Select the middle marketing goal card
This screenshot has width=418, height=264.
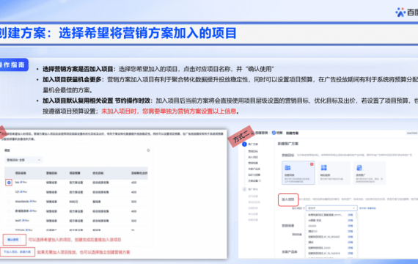pos(334,173)
